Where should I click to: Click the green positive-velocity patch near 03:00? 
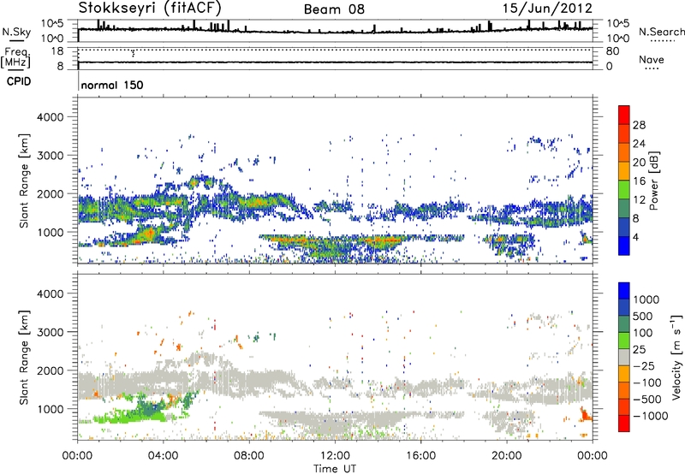[131, 415]
